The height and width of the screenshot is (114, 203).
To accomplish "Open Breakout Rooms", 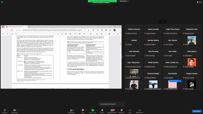I will click(x=112, y=111).
